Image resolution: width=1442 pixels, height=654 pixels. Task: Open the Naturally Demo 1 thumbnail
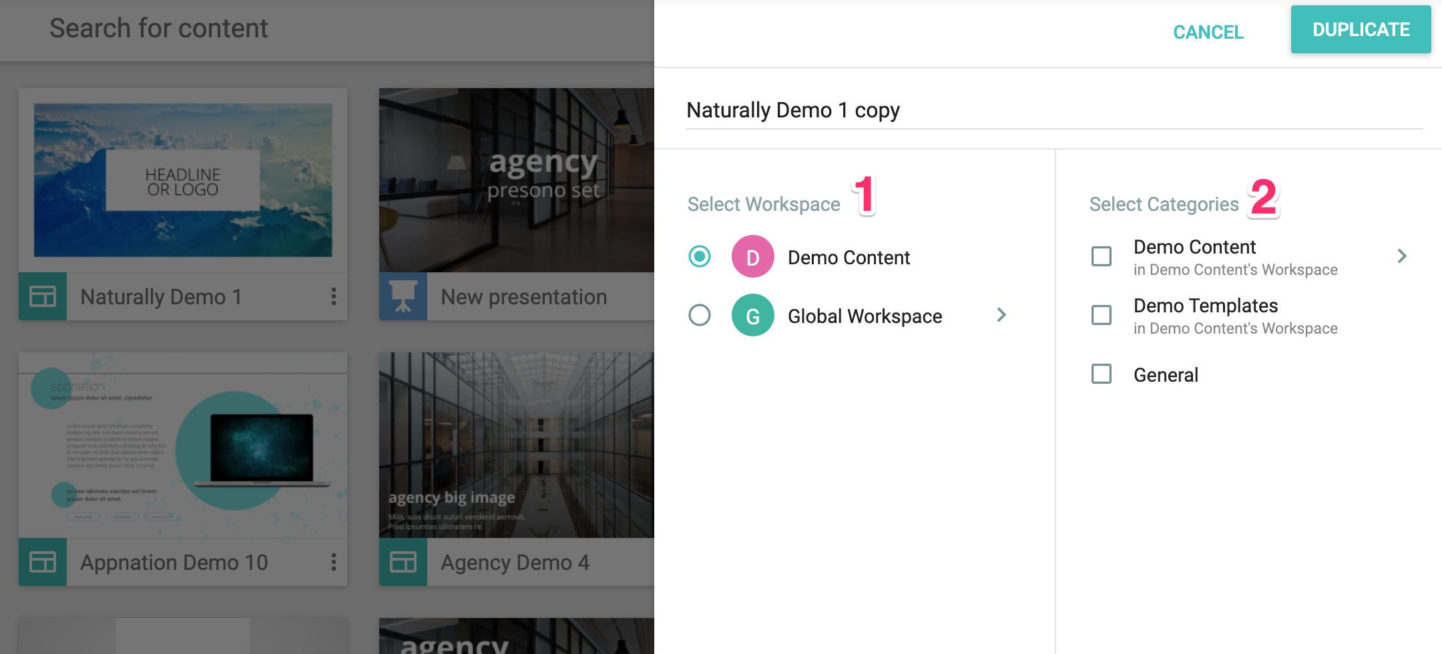(x=183, y=180)
